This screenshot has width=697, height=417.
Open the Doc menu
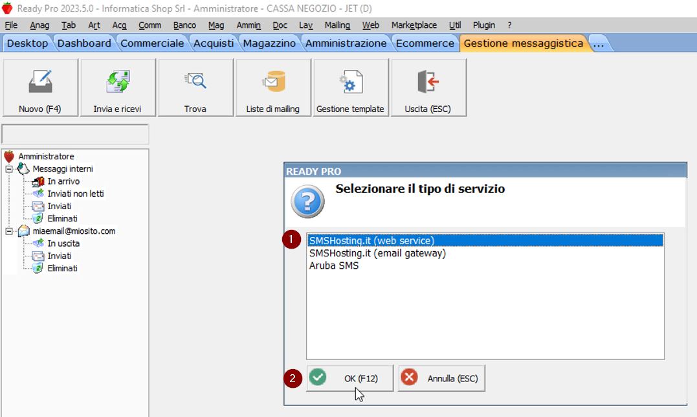point(280,25)
